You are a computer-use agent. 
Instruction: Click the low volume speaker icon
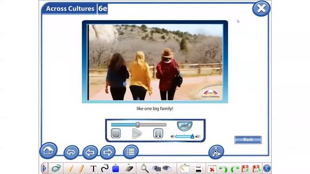pos(172,136)
